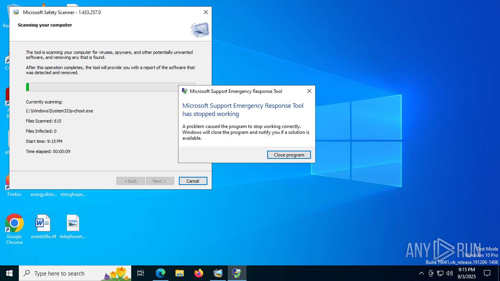Click the scan progress bar
The image size is (500, 281).
(x=111, y=87)
